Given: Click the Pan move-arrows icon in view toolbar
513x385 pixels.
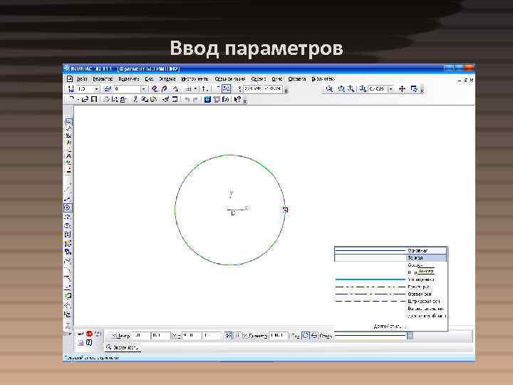Looking at the screenshot, I should (402, 88).
